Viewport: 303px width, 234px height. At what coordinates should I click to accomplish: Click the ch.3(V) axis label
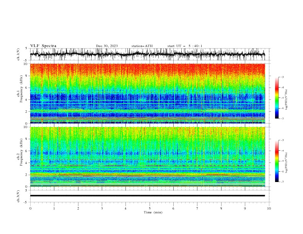(18, 196)
